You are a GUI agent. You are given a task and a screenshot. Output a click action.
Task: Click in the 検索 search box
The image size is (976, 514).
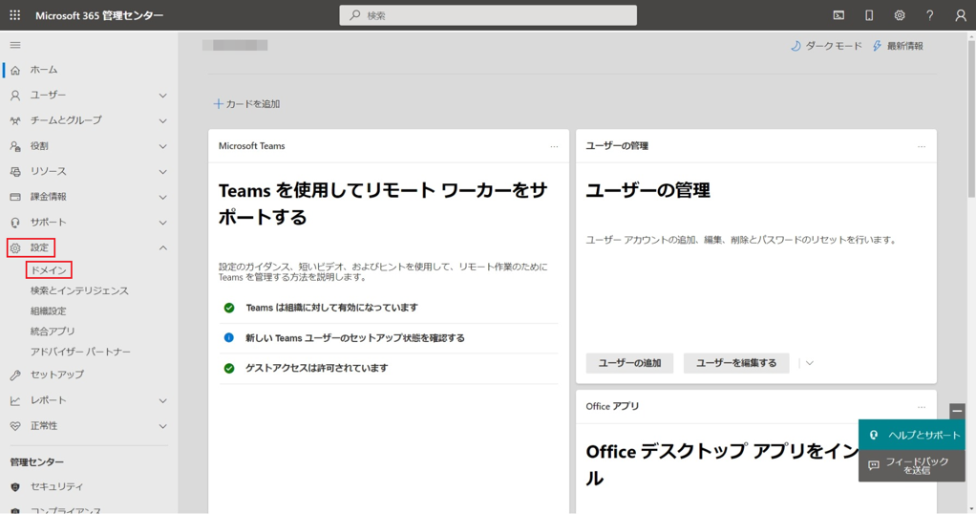487,15
